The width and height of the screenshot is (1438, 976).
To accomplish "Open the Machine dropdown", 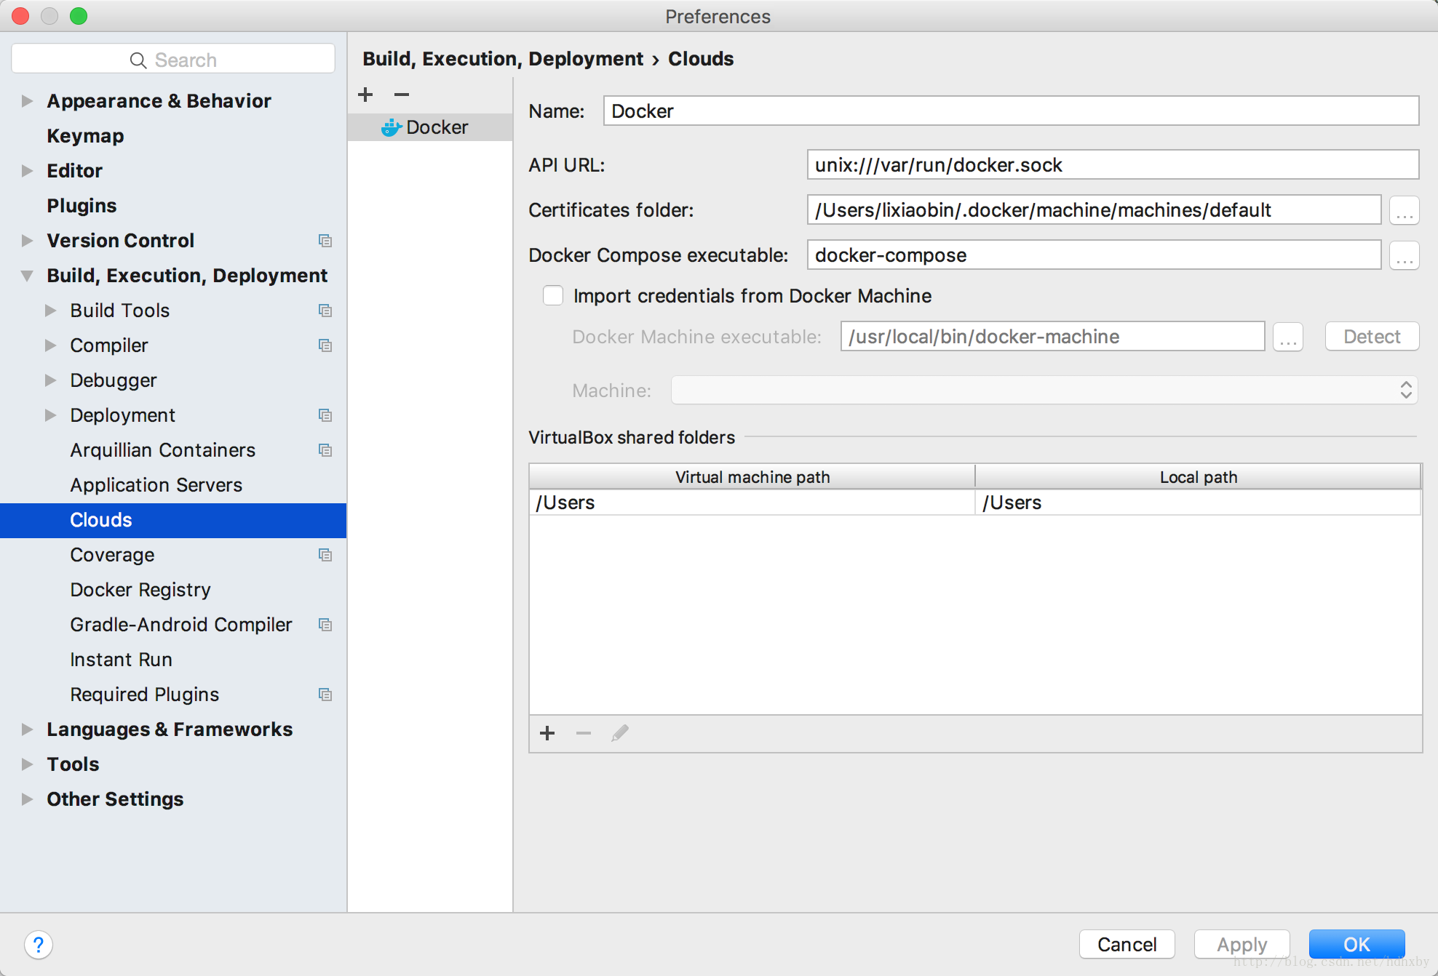I will point(1044,391).
